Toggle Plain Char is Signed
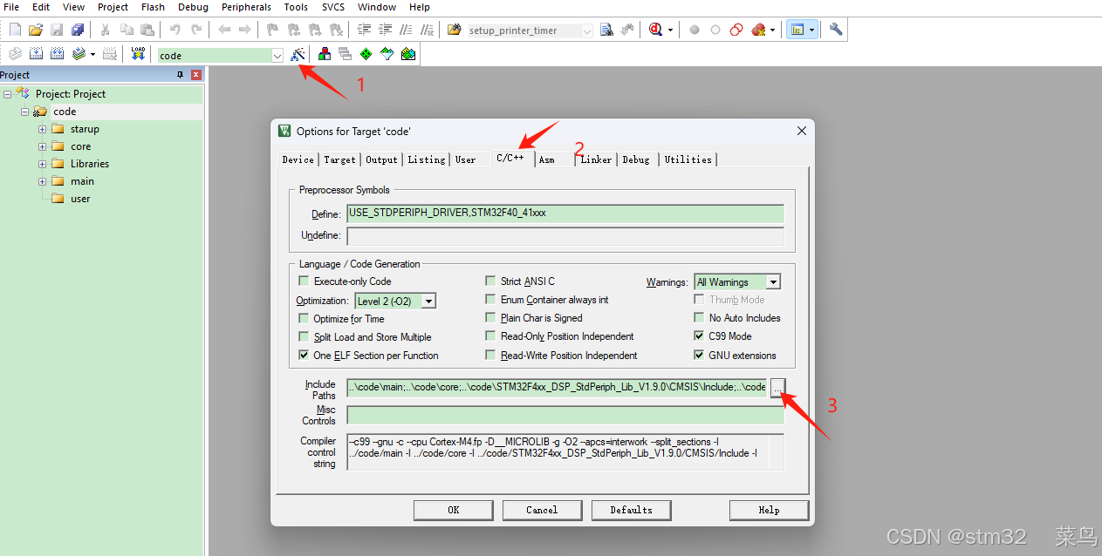 tap(490, 317)
